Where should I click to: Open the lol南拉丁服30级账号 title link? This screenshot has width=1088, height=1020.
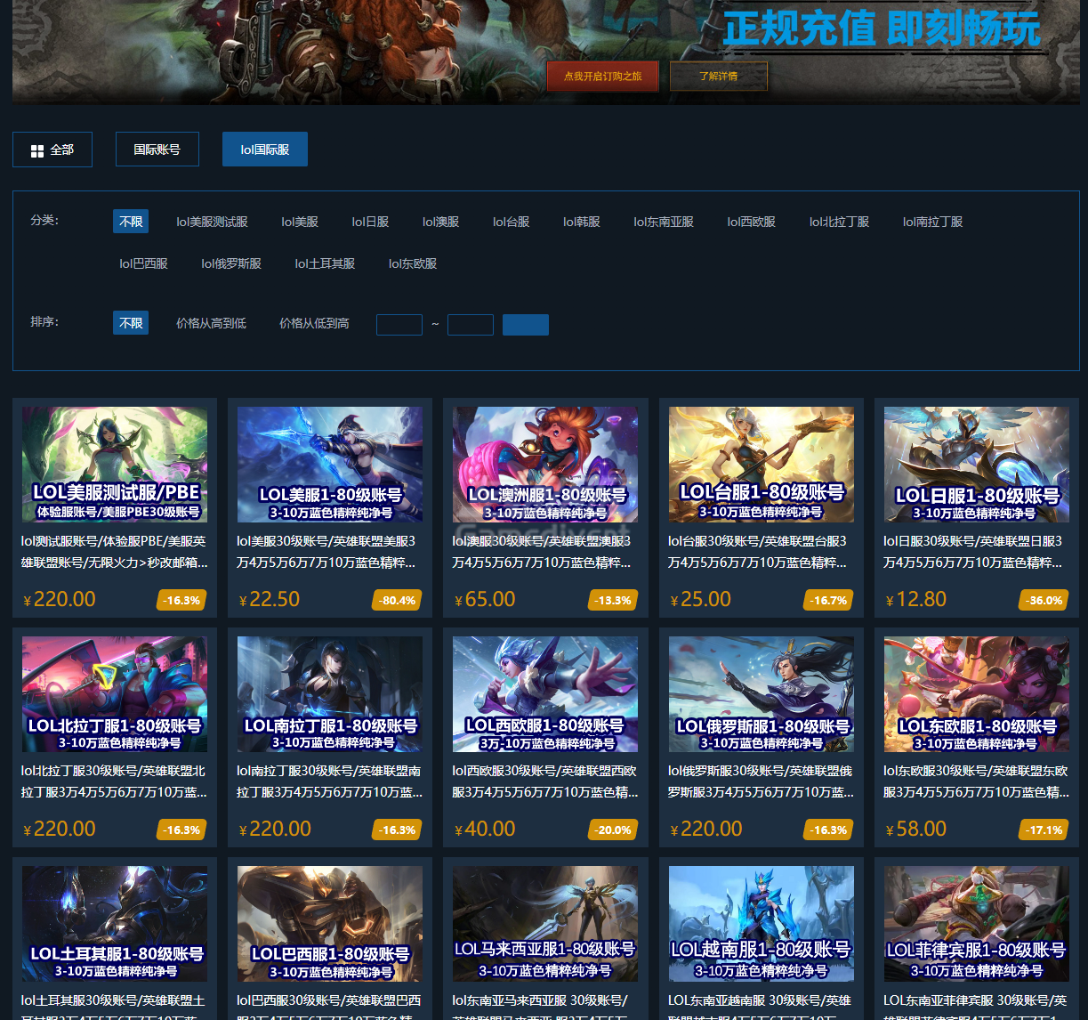click(x=330, y=781)
